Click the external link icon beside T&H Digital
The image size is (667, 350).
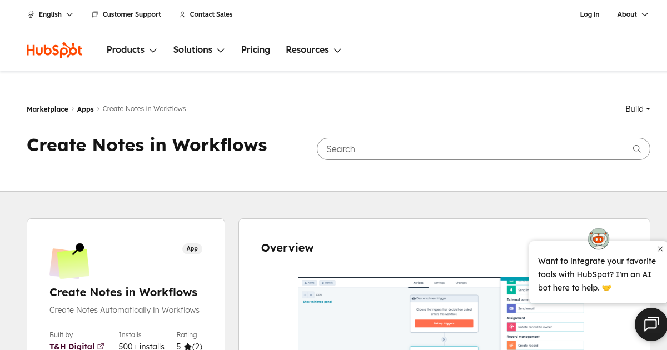click(x=101, y=347)
